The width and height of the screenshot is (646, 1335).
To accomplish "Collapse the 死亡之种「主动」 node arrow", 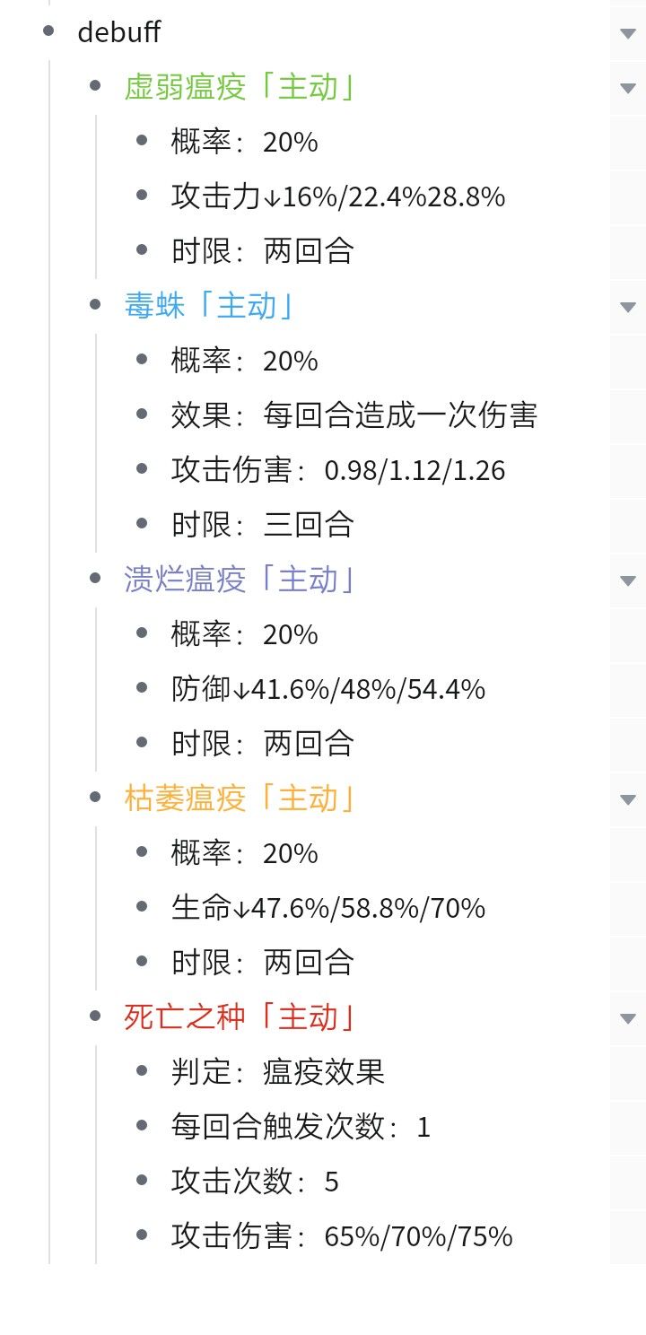I will [x=627, y=1018].
